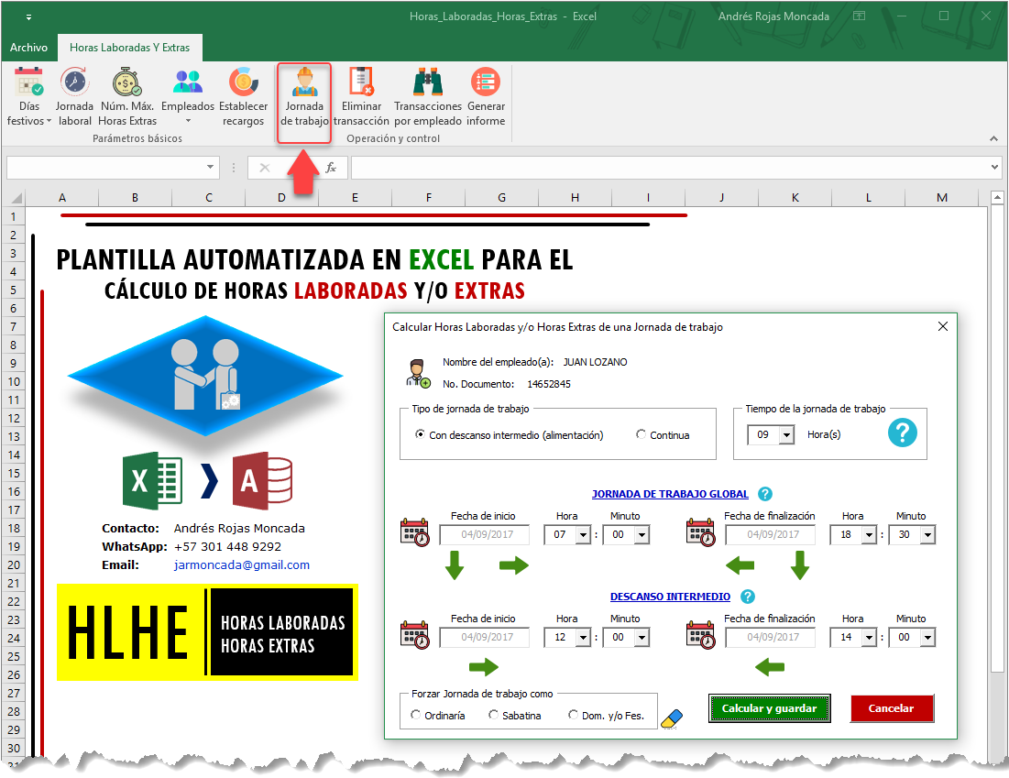This screenshot has width=1009, height=778.
Task: Open descanso end Minuto dropdown
Action: click(927, 638)
